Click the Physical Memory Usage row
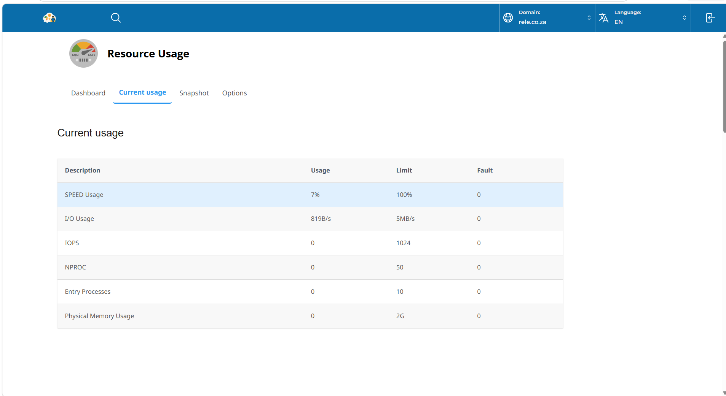 click(x=310, y=316)
